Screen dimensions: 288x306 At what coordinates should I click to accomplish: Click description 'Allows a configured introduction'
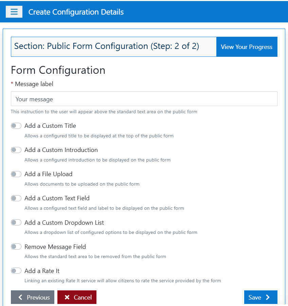97,160
